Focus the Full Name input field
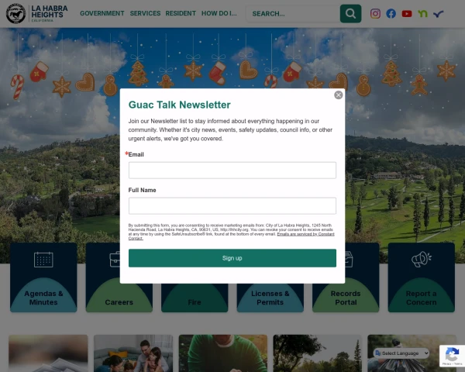Image resolution: width=465 pixels, height=372 pixels. [232, 206]
